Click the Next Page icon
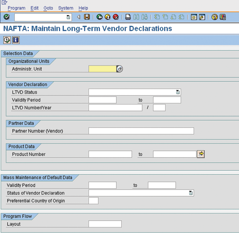Screen dimensions: 239x233 coord(173,17)
